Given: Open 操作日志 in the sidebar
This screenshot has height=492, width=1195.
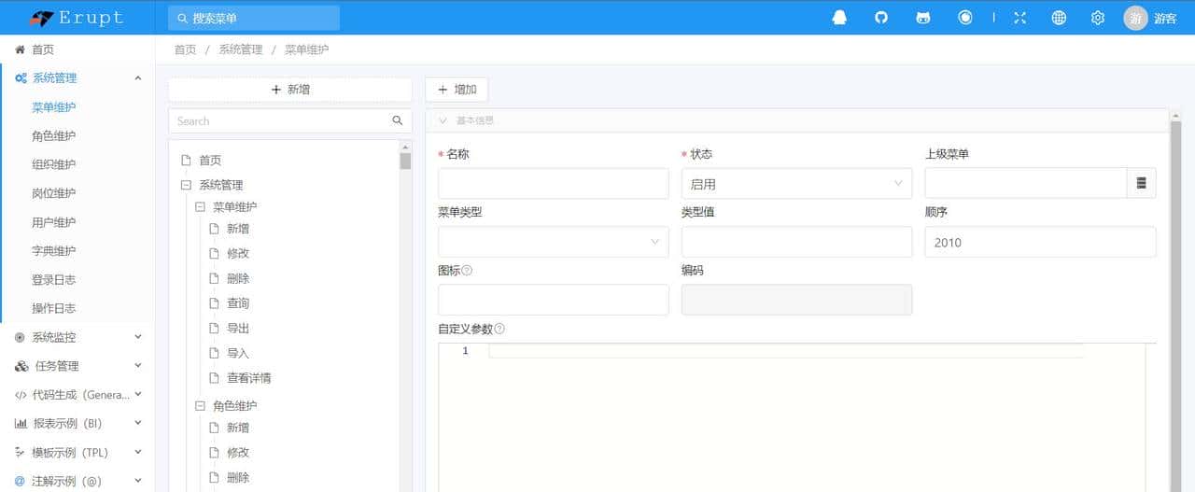Looking at the screenshot, I should click(53, 308).
